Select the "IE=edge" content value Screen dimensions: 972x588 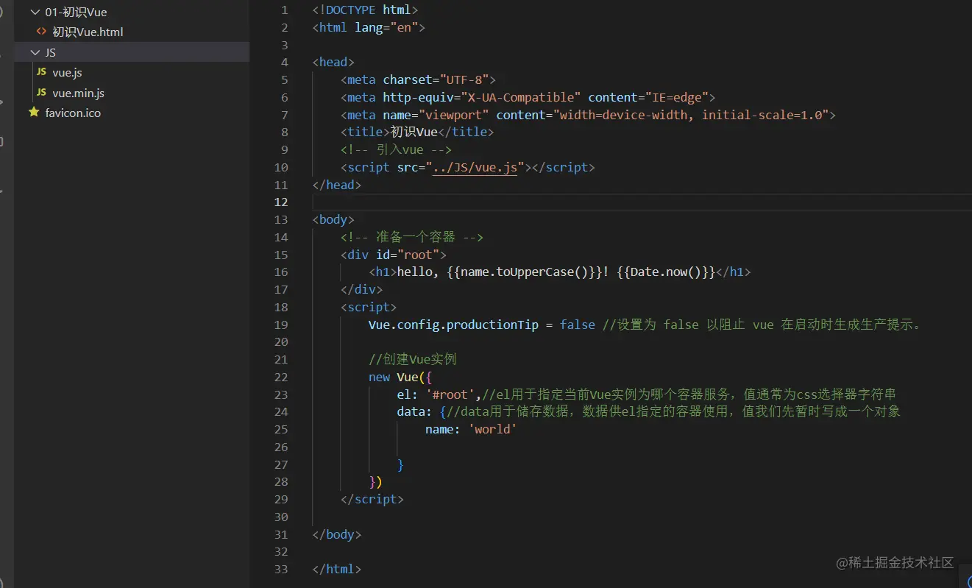click(x=677, y=98)
